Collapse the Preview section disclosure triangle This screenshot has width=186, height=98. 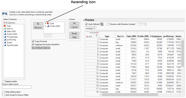pyautogui.click(x=84, y=20)
